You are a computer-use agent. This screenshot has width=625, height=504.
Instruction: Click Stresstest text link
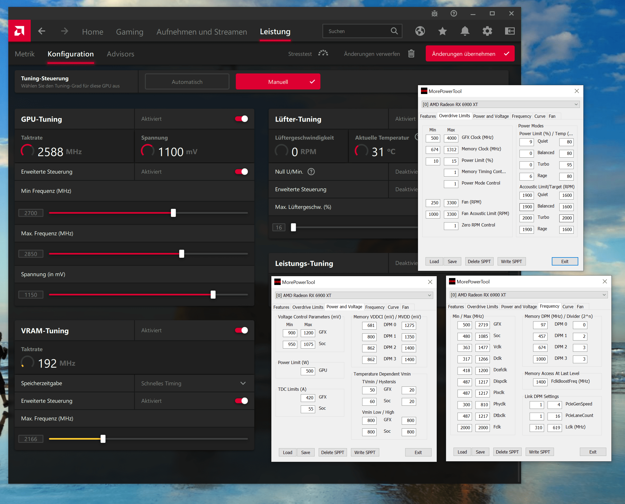(x=300, y=54)
